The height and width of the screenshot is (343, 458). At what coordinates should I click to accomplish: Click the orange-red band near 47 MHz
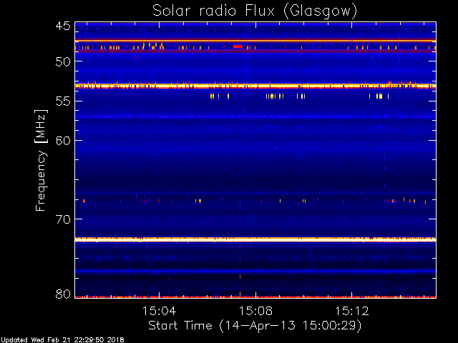coord(255,41)
